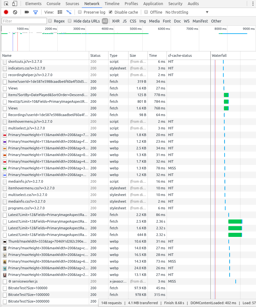This screenshot has width=256, height=307.
Task: Toggle the network overview timeline view
Action: click(69, 12)
